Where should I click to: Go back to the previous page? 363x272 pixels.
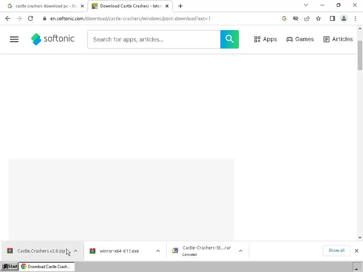pos(8,18)
